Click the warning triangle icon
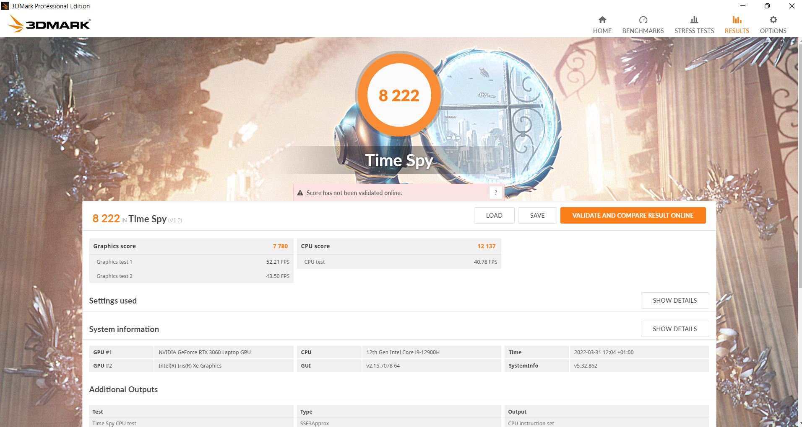This screenshot has height=427, width=802. point(300,193)
